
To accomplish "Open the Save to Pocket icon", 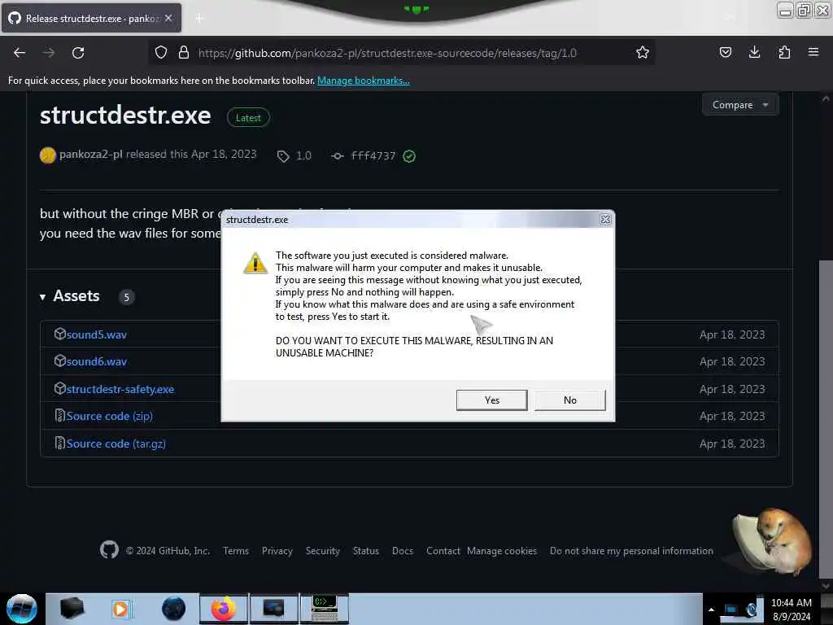I will [x=725, y=53].
